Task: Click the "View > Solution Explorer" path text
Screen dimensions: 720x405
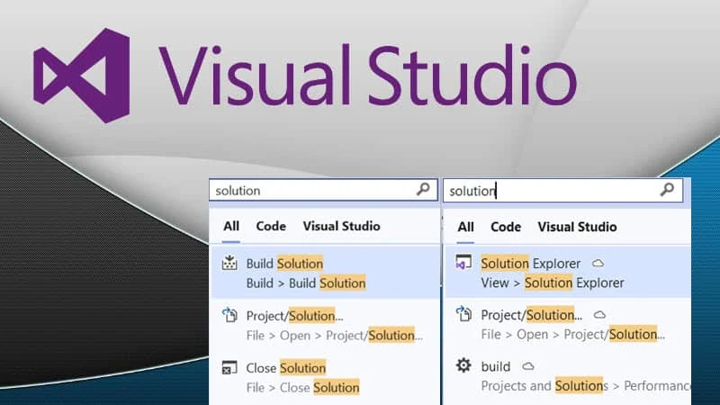Action: [x=553, y=283]
